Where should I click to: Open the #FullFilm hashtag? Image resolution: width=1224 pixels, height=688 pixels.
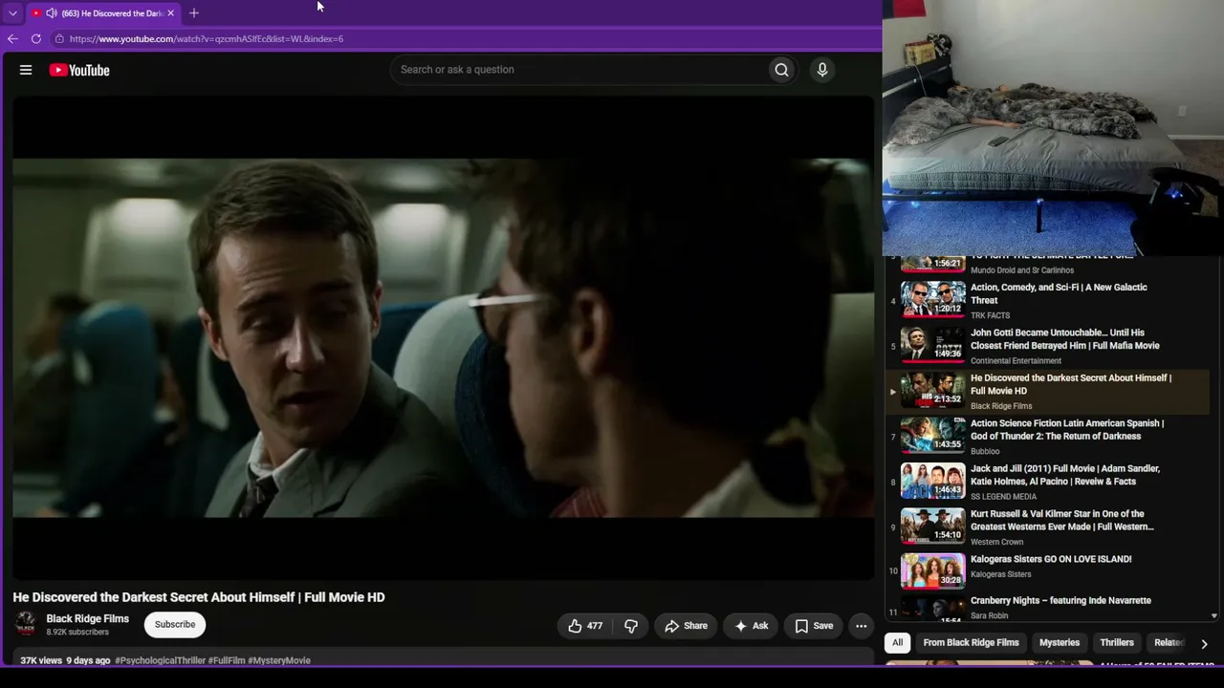click(x=227, y=660)
